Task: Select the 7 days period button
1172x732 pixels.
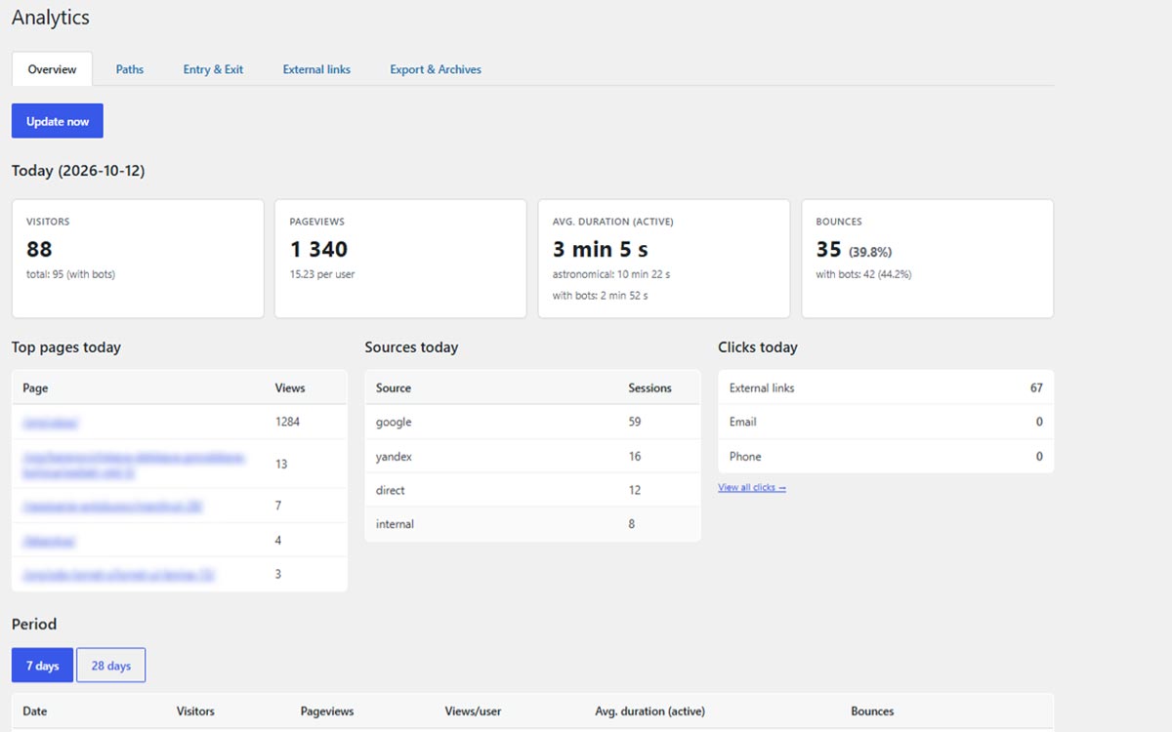Action: [x=43, y=666]
